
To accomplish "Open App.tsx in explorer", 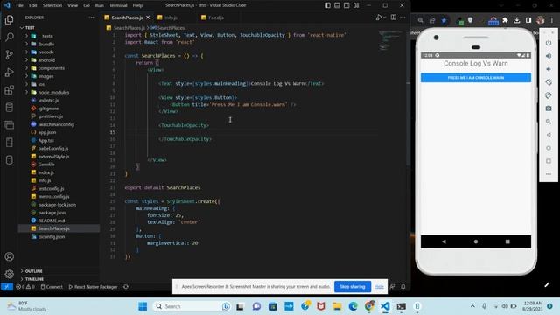I will [46, 140].
